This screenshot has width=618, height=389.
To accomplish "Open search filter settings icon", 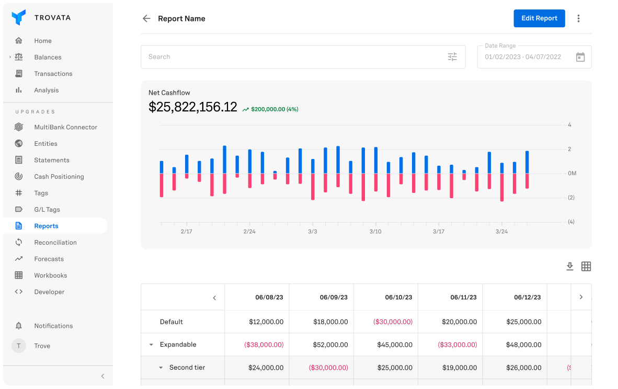I will pyautogui.click(x=452, y=57).
